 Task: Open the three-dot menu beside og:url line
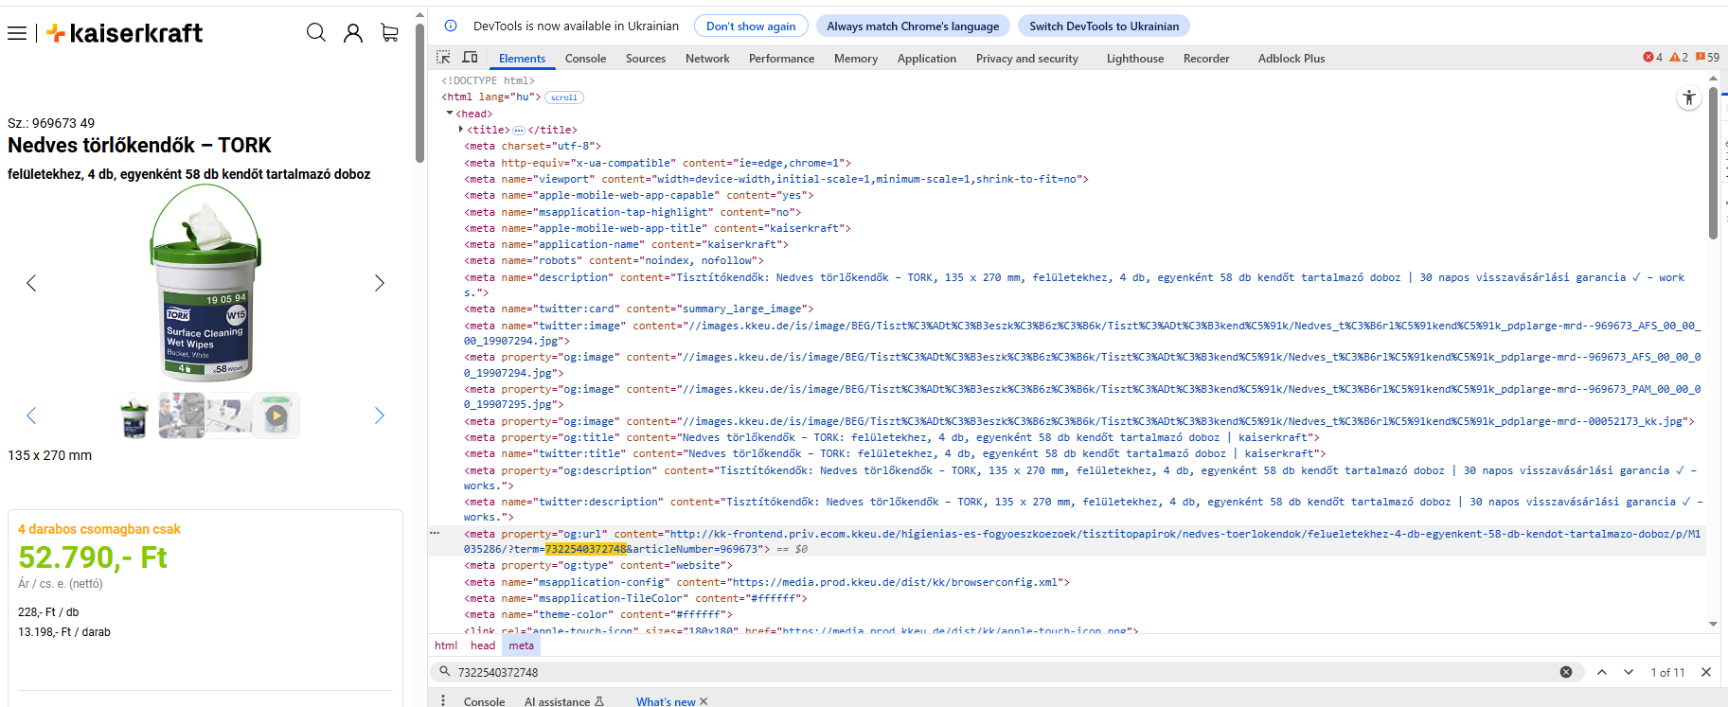[x=436, y=534]
